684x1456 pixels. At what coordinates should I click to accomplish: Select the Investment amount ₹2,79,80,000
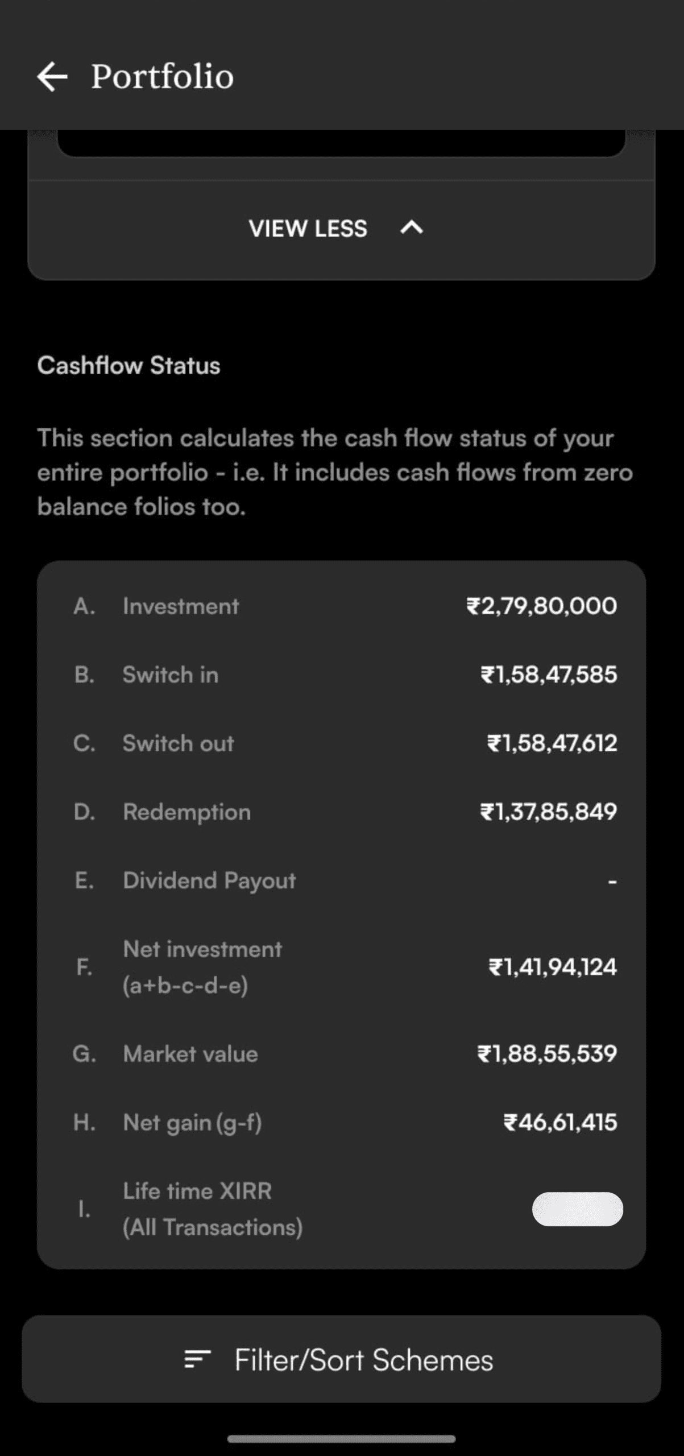point(541,606)
